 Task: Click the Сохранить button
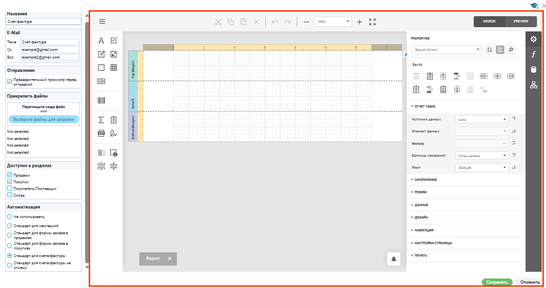coord(497,282)
